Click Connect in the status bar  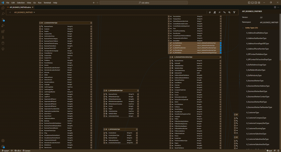pyautogui.click(x=27, y=151)
